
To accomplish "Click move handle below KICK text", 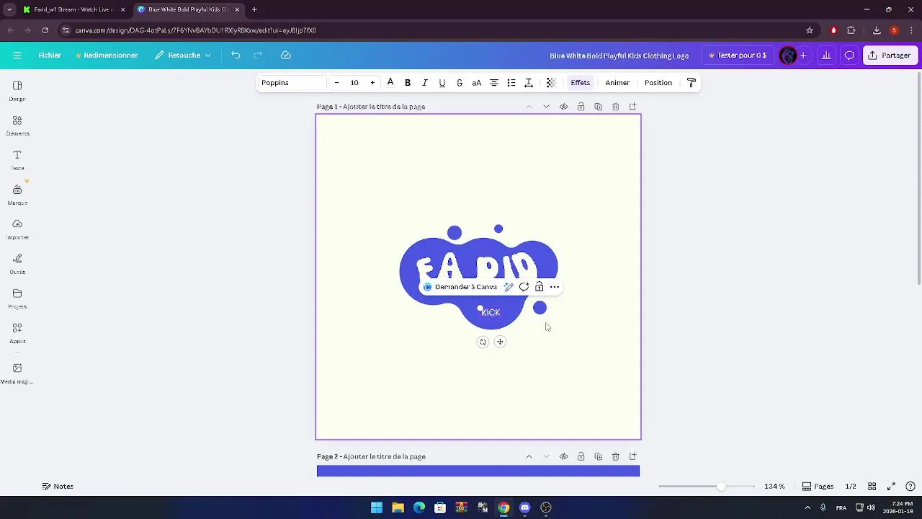I will click(x=500, y=342).
